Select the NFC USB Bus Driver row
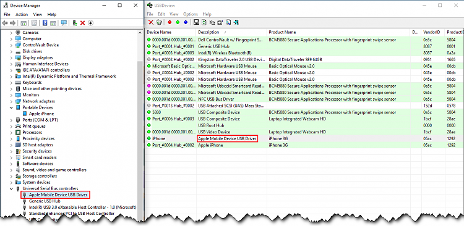Viewport: 464px width, 226px height. pos(304,99)
